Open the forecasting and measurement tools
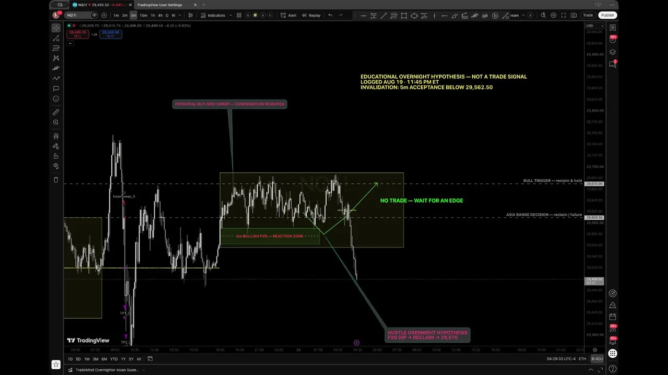The height and width of the screenshot is (375, 668). pyautogui.click(x=56, y=68)
